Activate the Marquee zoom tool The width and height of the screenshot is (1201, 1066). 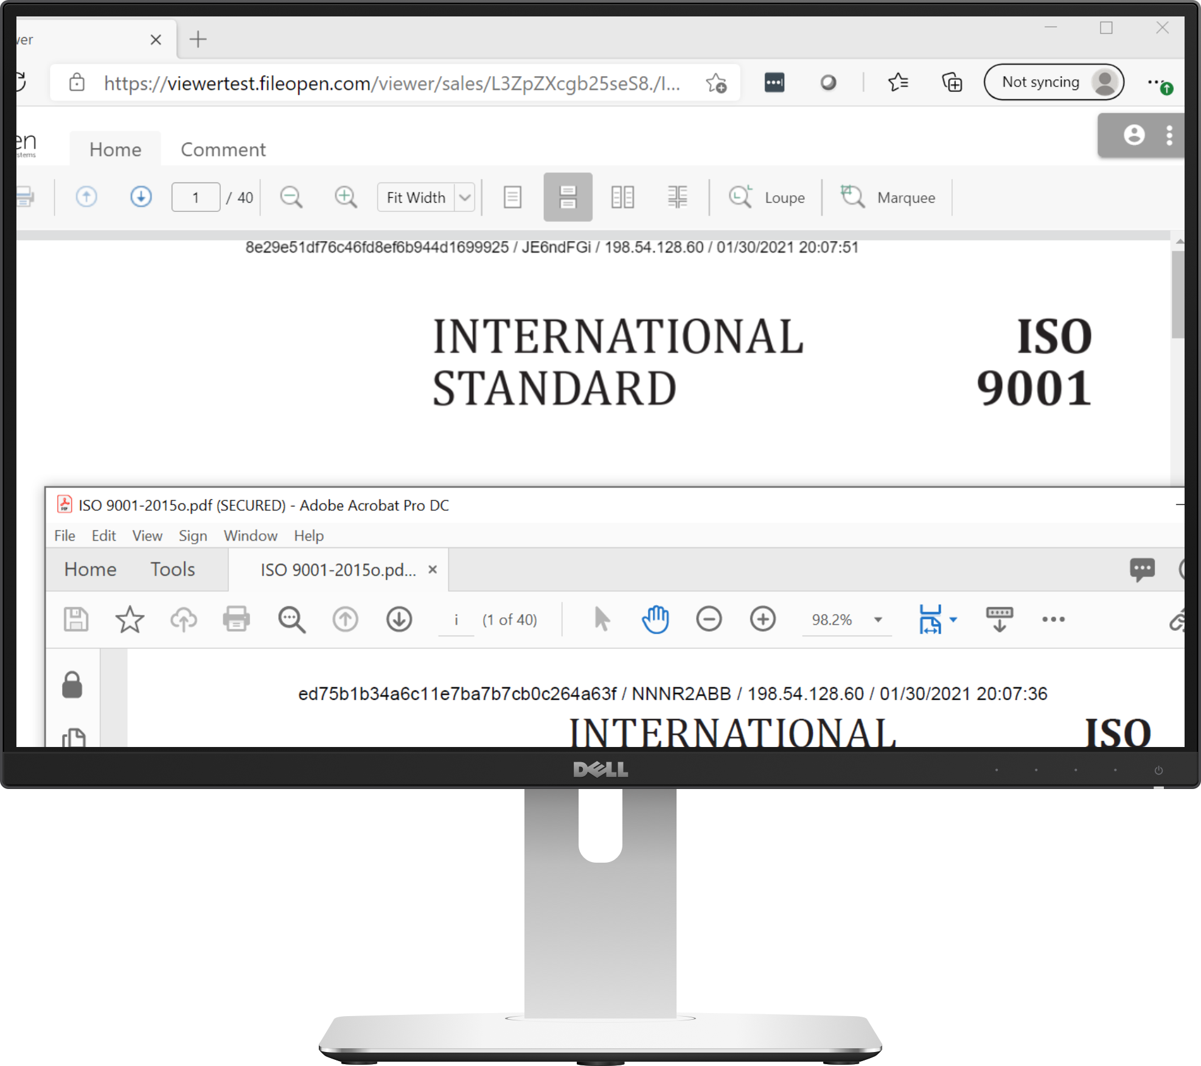tap(888, 197)
